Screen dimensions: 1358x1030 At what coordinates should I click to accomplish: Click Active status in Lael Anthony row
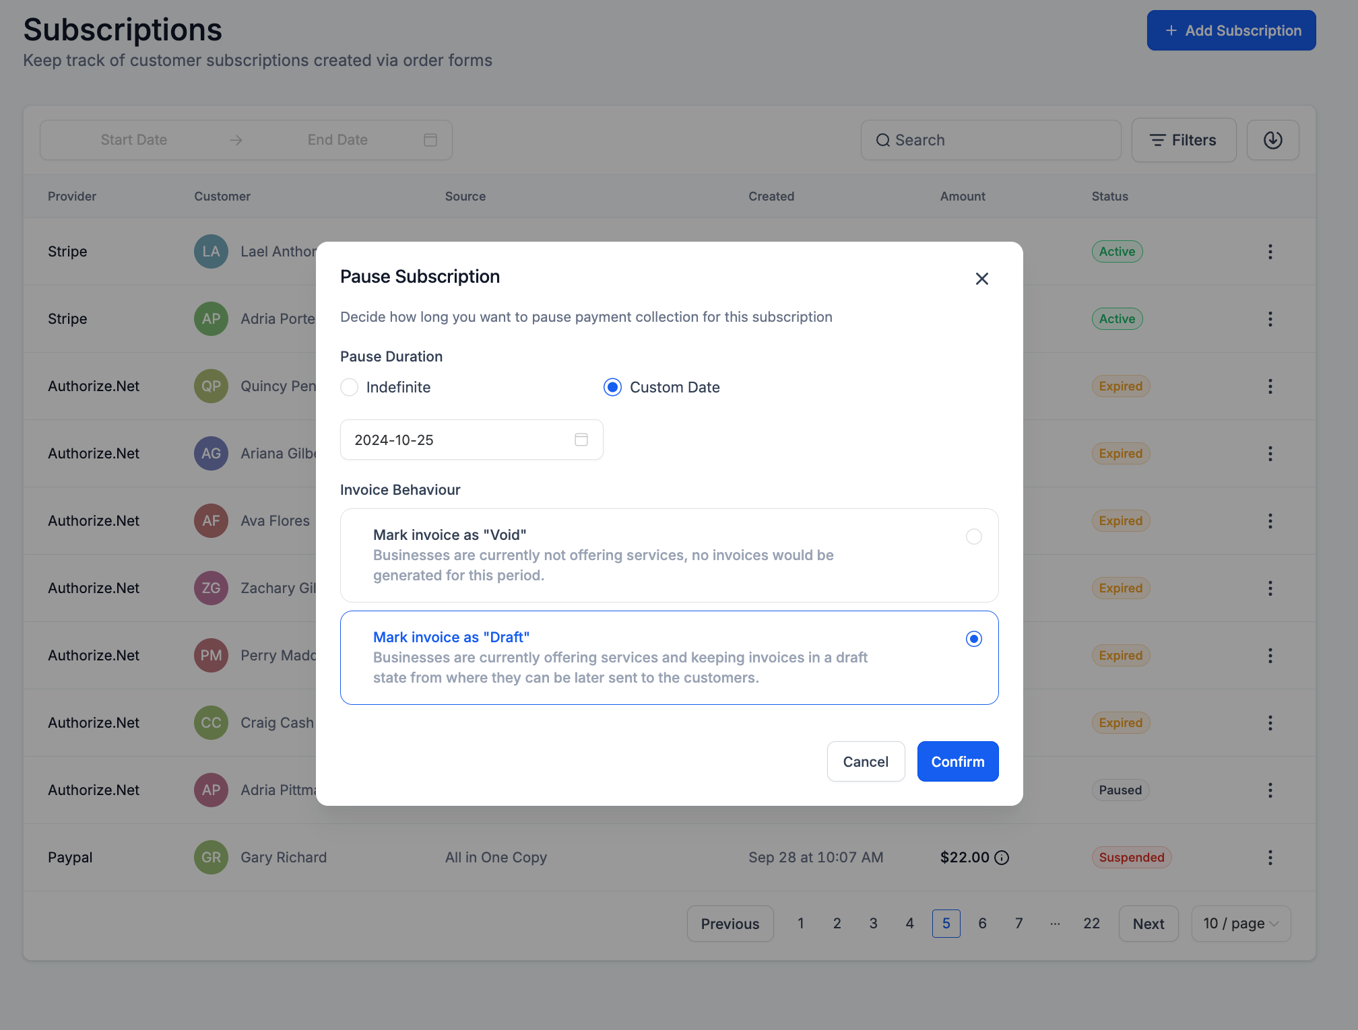coord(1117,252)
